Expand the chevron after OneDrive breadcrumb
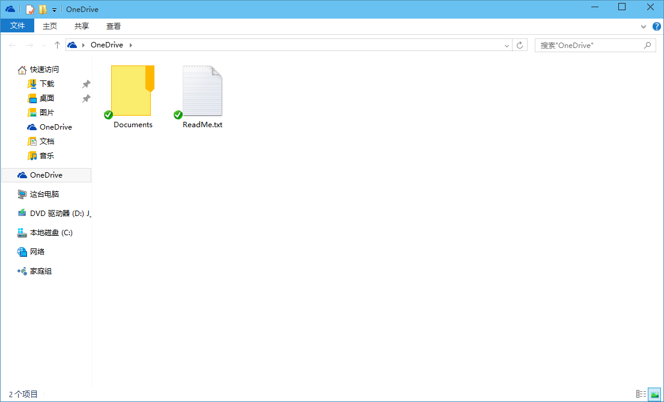This screenshot has width=664, height=402. pos(131,45)
